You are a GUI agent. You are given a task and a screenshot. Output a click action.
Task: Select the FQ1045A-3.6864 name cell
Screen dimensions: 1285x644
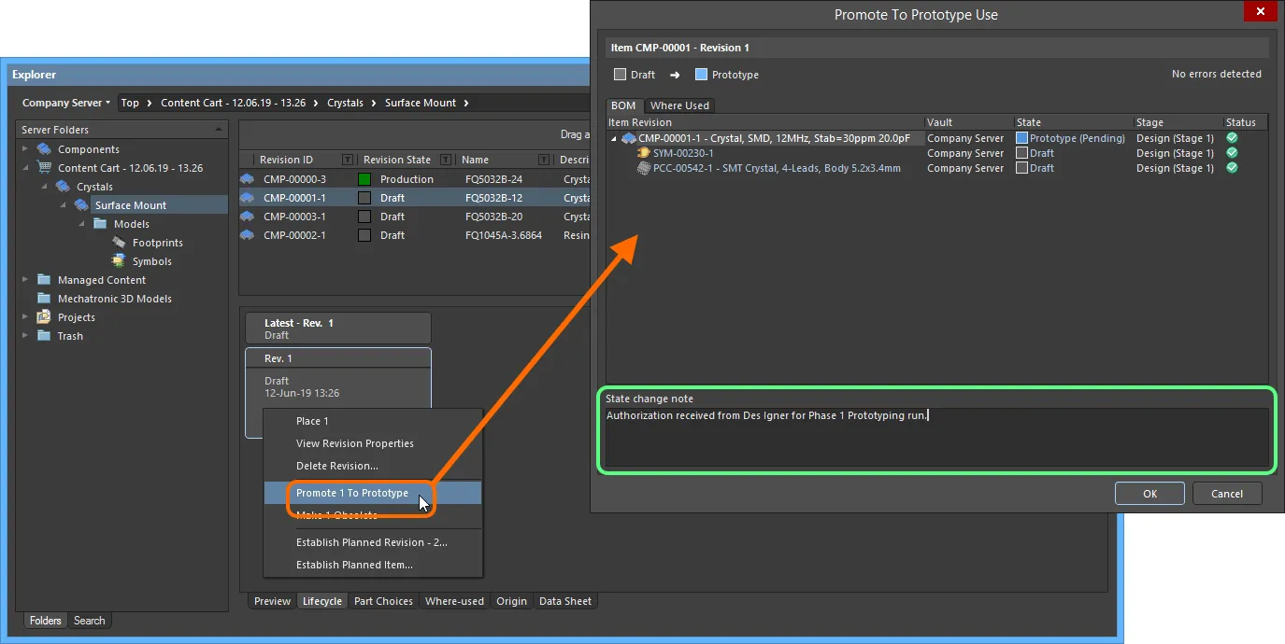pyautogui.click(x=504, y=235)
